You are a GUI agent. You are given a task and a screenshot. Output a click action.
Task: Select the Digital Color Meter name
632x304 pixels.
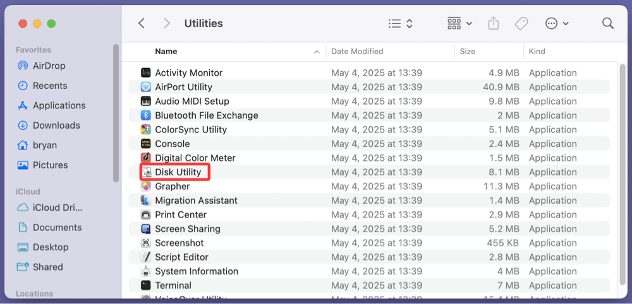195,158
